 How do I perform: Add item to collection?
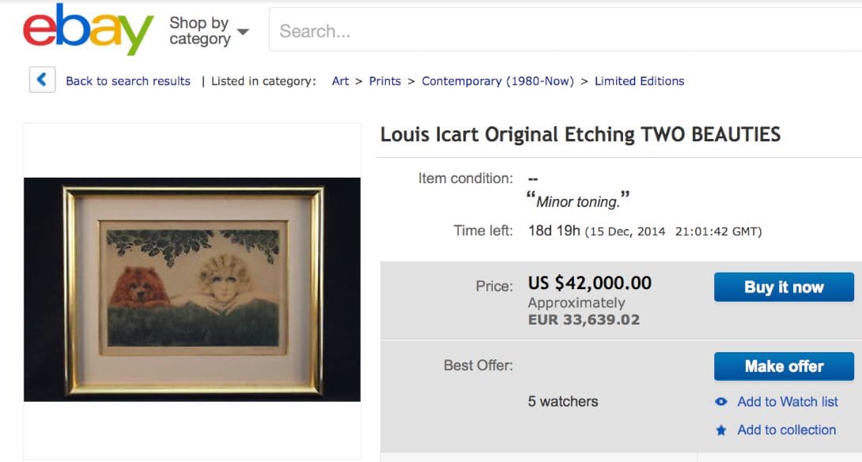click(786, 430)
